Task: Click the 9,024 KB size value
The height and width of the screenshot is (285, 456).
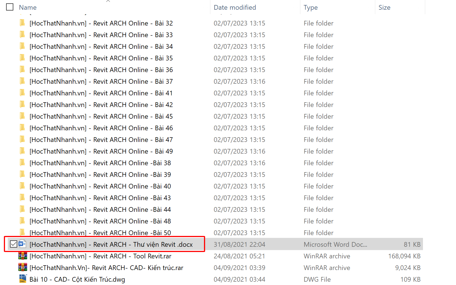Action: tap(408, 268)
